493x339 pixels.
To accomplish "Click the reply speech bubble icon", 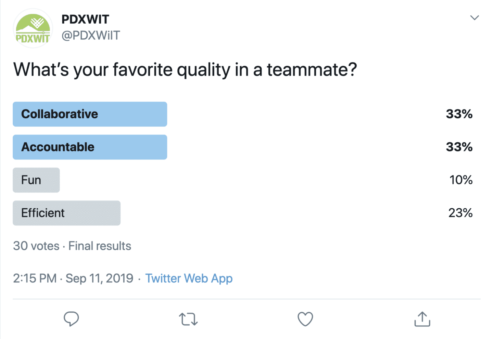I will point(71,319).
